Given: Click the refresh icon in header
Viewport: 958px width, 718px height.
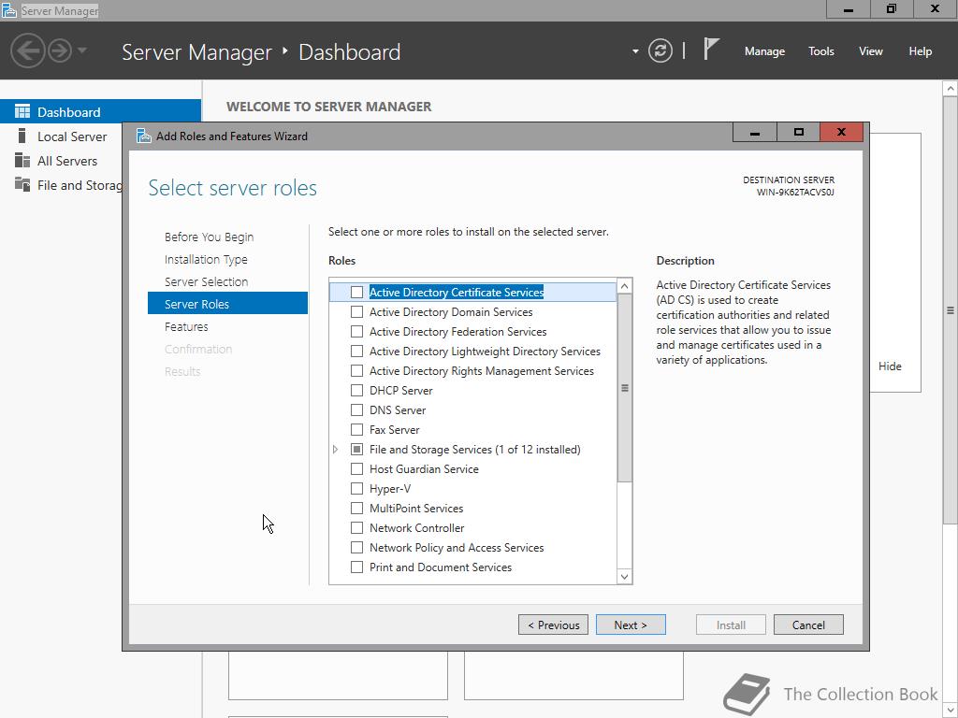Looking at the screenshot, I should (x=660, y=50).
